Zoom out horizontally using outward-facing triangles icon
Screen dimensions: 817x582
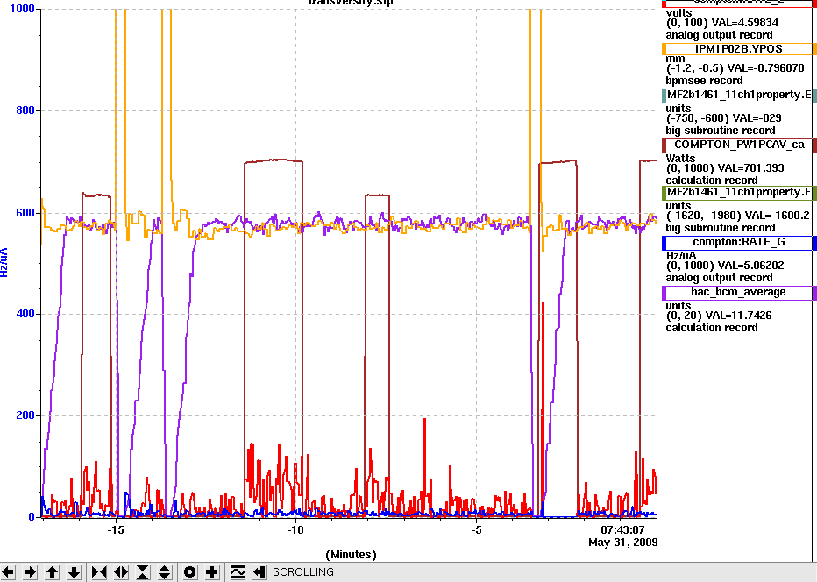coord(121,572)
